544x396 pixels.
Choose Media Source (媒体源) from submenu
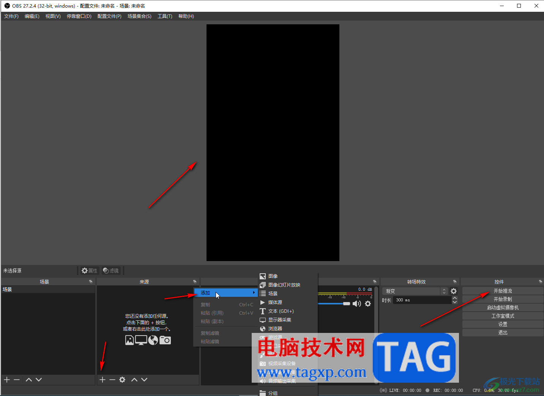pyautogui.click(x=288, y=303)
